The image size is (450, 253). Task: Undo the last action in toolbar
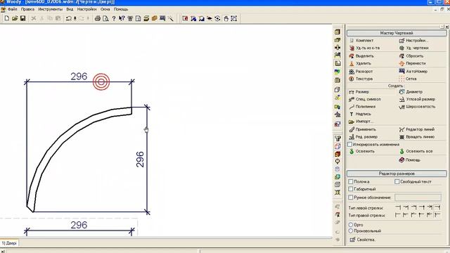pos(69,18)
